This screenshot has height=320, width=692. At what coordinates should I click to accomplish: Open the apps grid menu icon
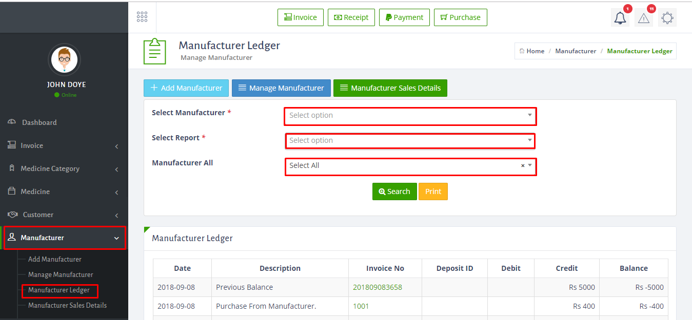[x=142, y=17]
